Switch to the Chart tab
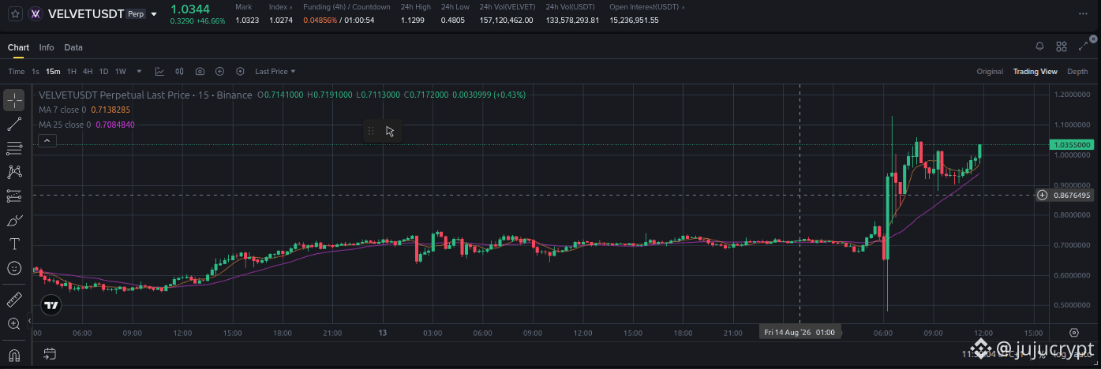The width and height of the screenshot is (1101, 369). pyautogui.click(x=18, y=47)
